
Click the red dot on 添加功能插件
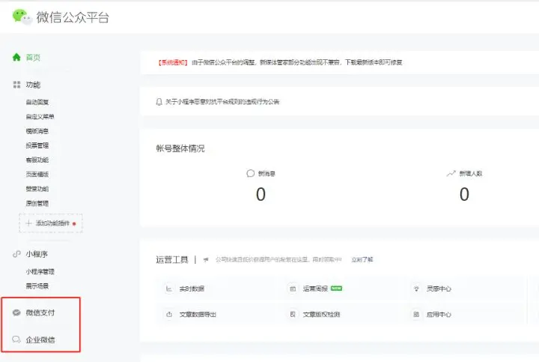[x=74, y=223]
